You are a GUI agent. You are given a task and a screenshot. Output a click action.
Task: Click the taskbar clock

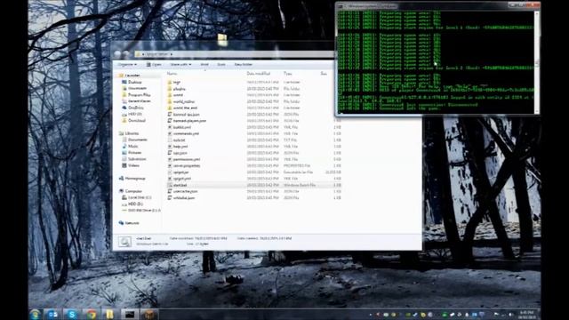coord(526,314)
